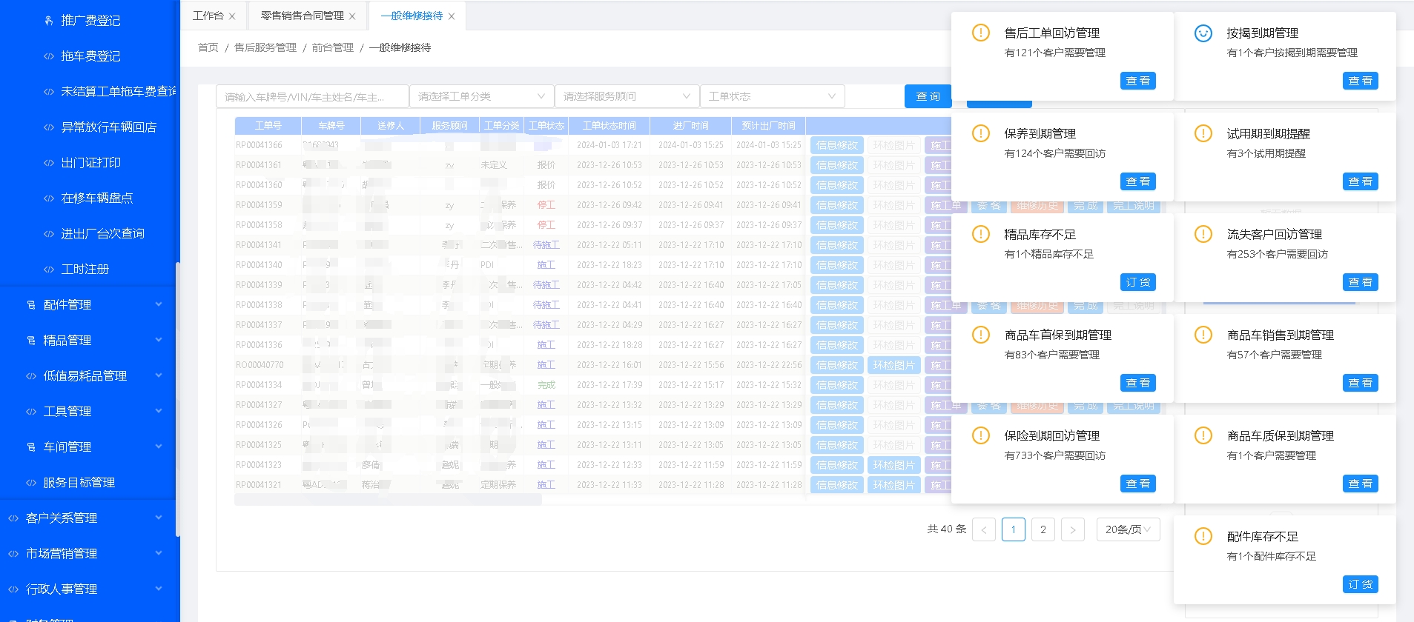Click the 查询 search button
The height and width of the screenshot is (622, 1414).
[x=928, y=96]
